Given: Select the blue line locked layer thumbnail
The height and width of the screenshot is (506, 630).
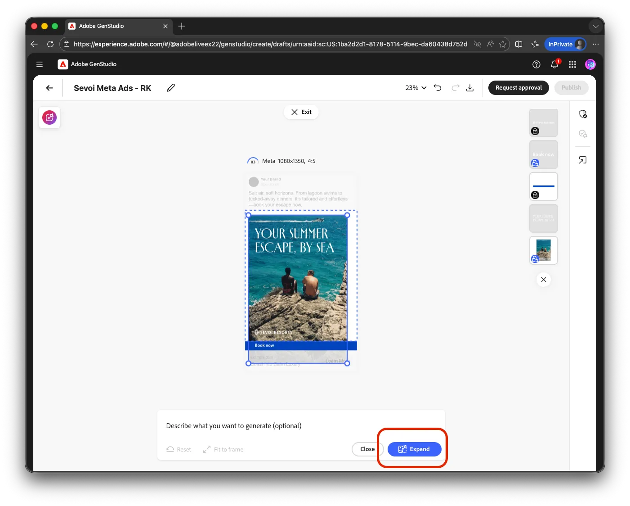Looking at the screenshot, I should (544, 186).
